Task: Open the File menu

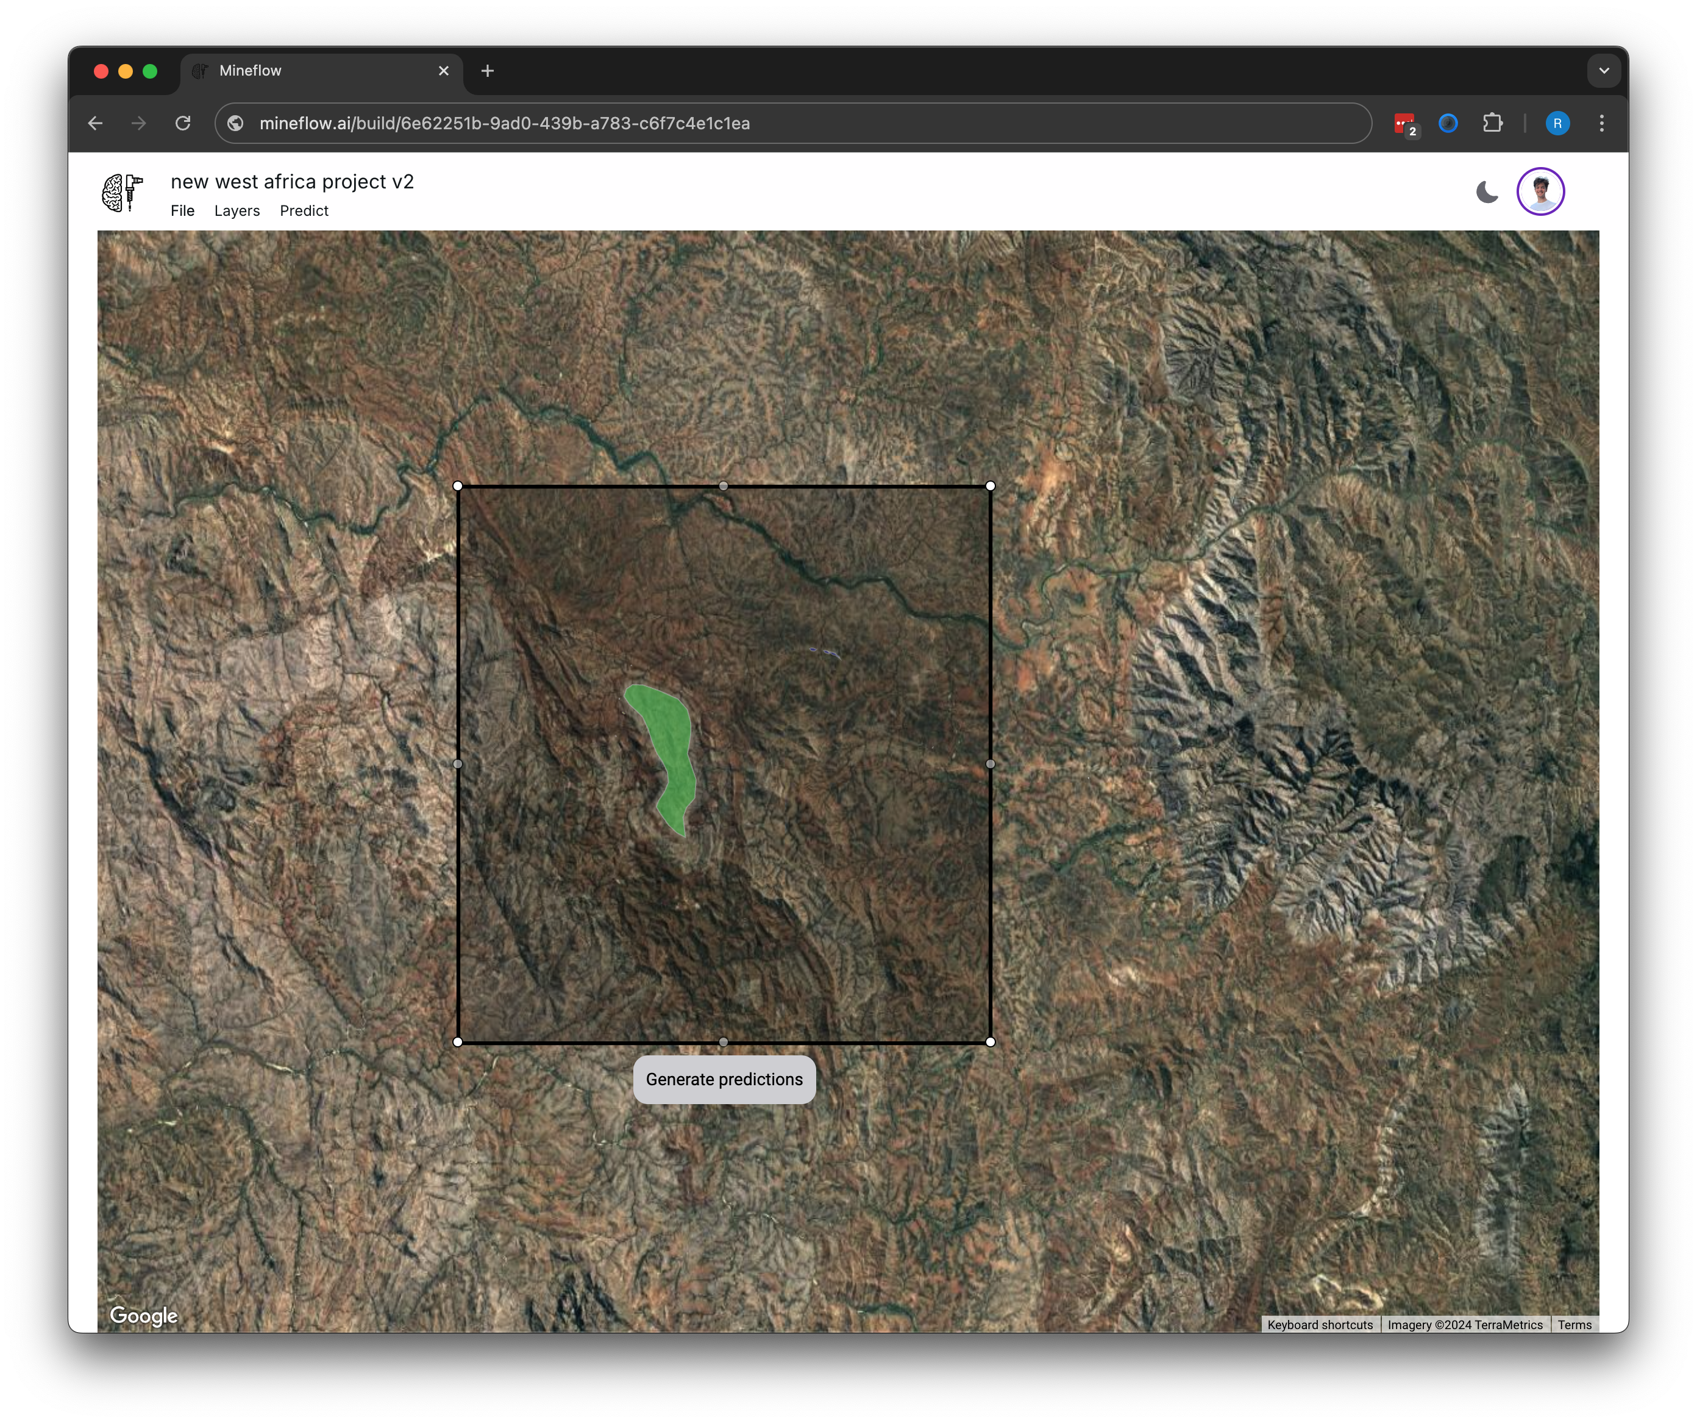Action: (183, 211)
